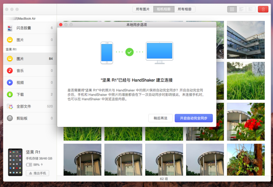Screen dimensions: 273x187
Task: Click dialog heading about HandShaker connection
Action: point(136,80)
